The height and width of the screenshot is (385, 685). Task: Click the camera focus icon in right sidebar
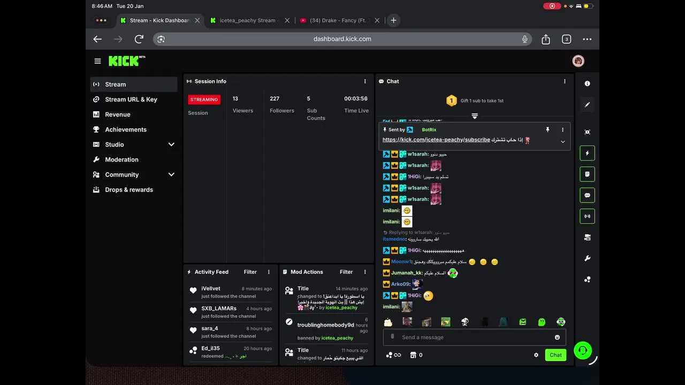click(587, 132)
